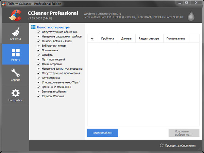Image resolution: width=204 pixels, height=153 pixels.
Task: Close the CCleaner window
Action: click(x=196, y=3)
